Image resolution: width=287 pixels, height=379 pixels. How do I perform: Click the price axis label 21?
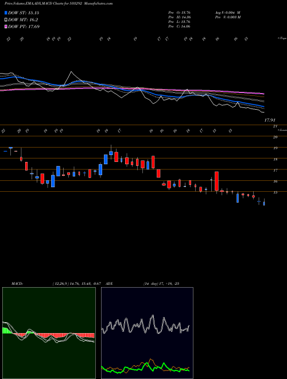tap(275, 126)
